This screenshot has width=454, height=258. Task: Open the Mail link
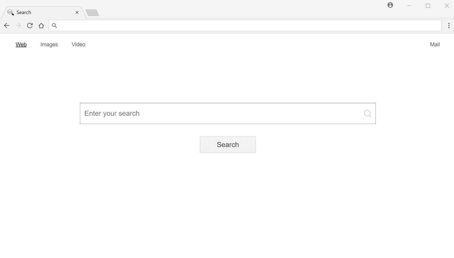pyautogui.click(x=435, y=44)
